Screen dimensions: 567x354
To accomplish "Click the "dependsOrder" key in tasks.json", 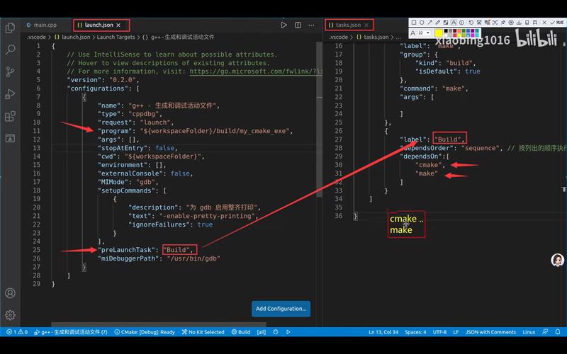I will point(427,148).
